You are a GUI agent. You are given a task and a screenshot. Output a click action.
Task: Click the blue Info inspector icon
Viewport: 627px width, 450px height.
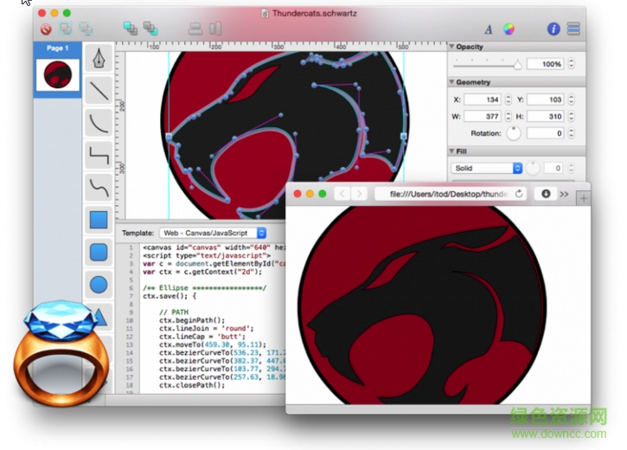coord(553,29)
